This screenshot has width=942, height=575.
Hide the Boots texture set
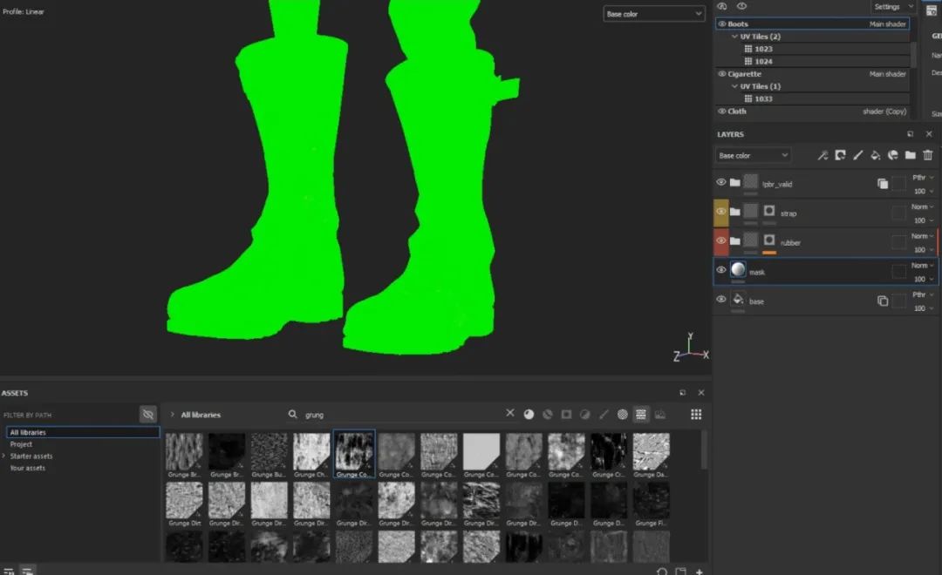pos(721,24)
